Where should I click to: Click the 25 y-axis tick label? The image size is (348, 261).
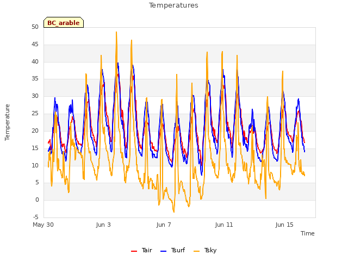(35, 114)
